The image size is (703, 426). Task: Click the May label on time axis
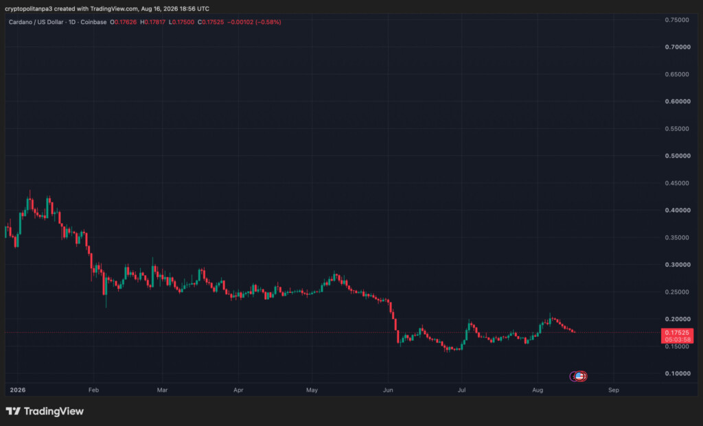coord(312,390)
